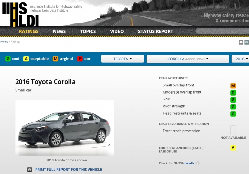This screenshot has width=249, height=174.
Task: Click the green G legend badge
Action: pos(8,59)
